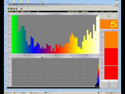Click the application icon in the title bar
The width and height of the screenshot is (125, 94).
click(x=8, y=4)
